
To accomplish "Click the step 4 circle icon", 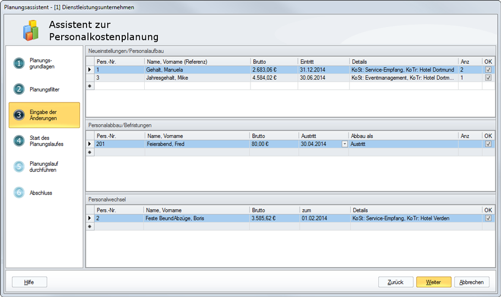I will [19, 141].
